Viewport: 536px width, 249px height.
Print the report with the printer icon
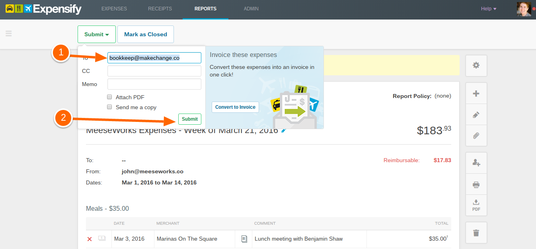click(476, 184)
